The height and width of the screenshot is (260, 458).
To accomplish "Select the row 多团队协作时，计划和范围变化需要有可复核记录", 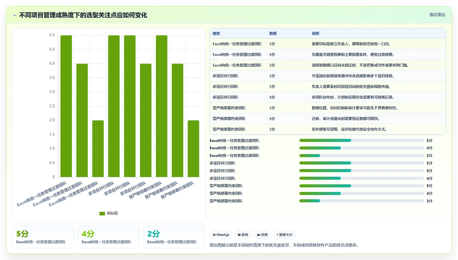I will [x=328, y=97].
